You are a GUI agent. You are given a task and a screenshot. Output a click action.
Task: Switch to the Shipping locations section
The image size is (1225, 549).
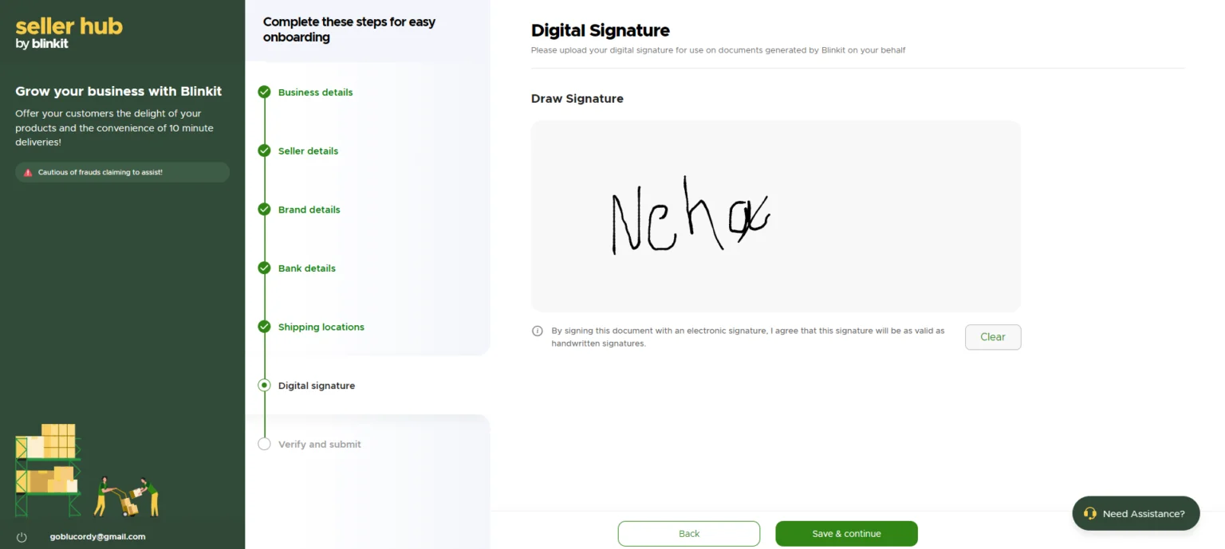[x=321, y=327]
